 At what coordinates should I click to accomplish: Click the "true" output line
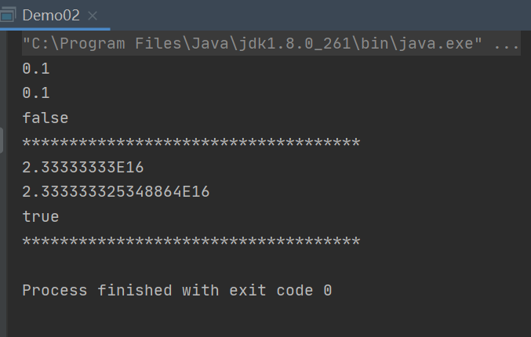coord(41,216)
